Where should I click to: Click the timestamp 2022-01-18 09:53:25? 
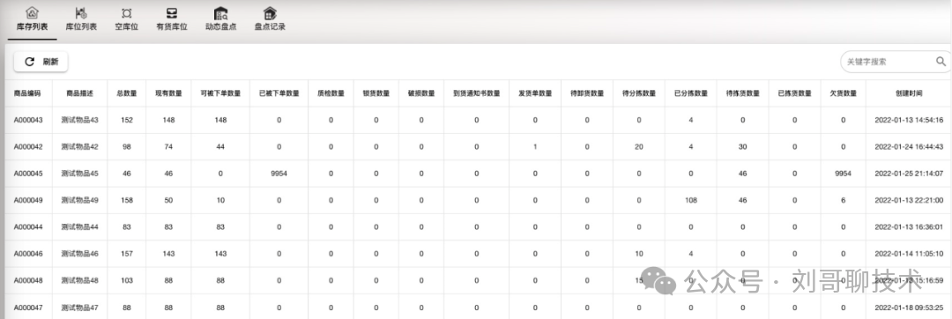909,308
